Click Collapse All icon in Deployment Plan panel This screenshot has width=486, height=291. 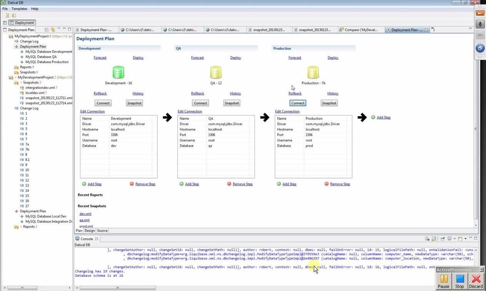(47, 30)
